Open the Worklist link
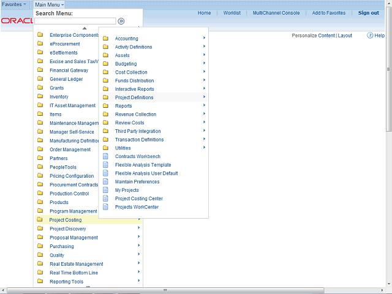The height and width of the screenshot is (294, 392). click(232, 13)
